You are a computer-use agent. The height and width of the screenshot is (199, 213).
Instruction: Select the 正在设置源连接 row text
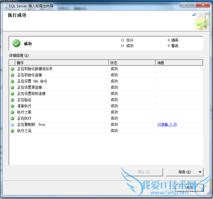[29, 88]
